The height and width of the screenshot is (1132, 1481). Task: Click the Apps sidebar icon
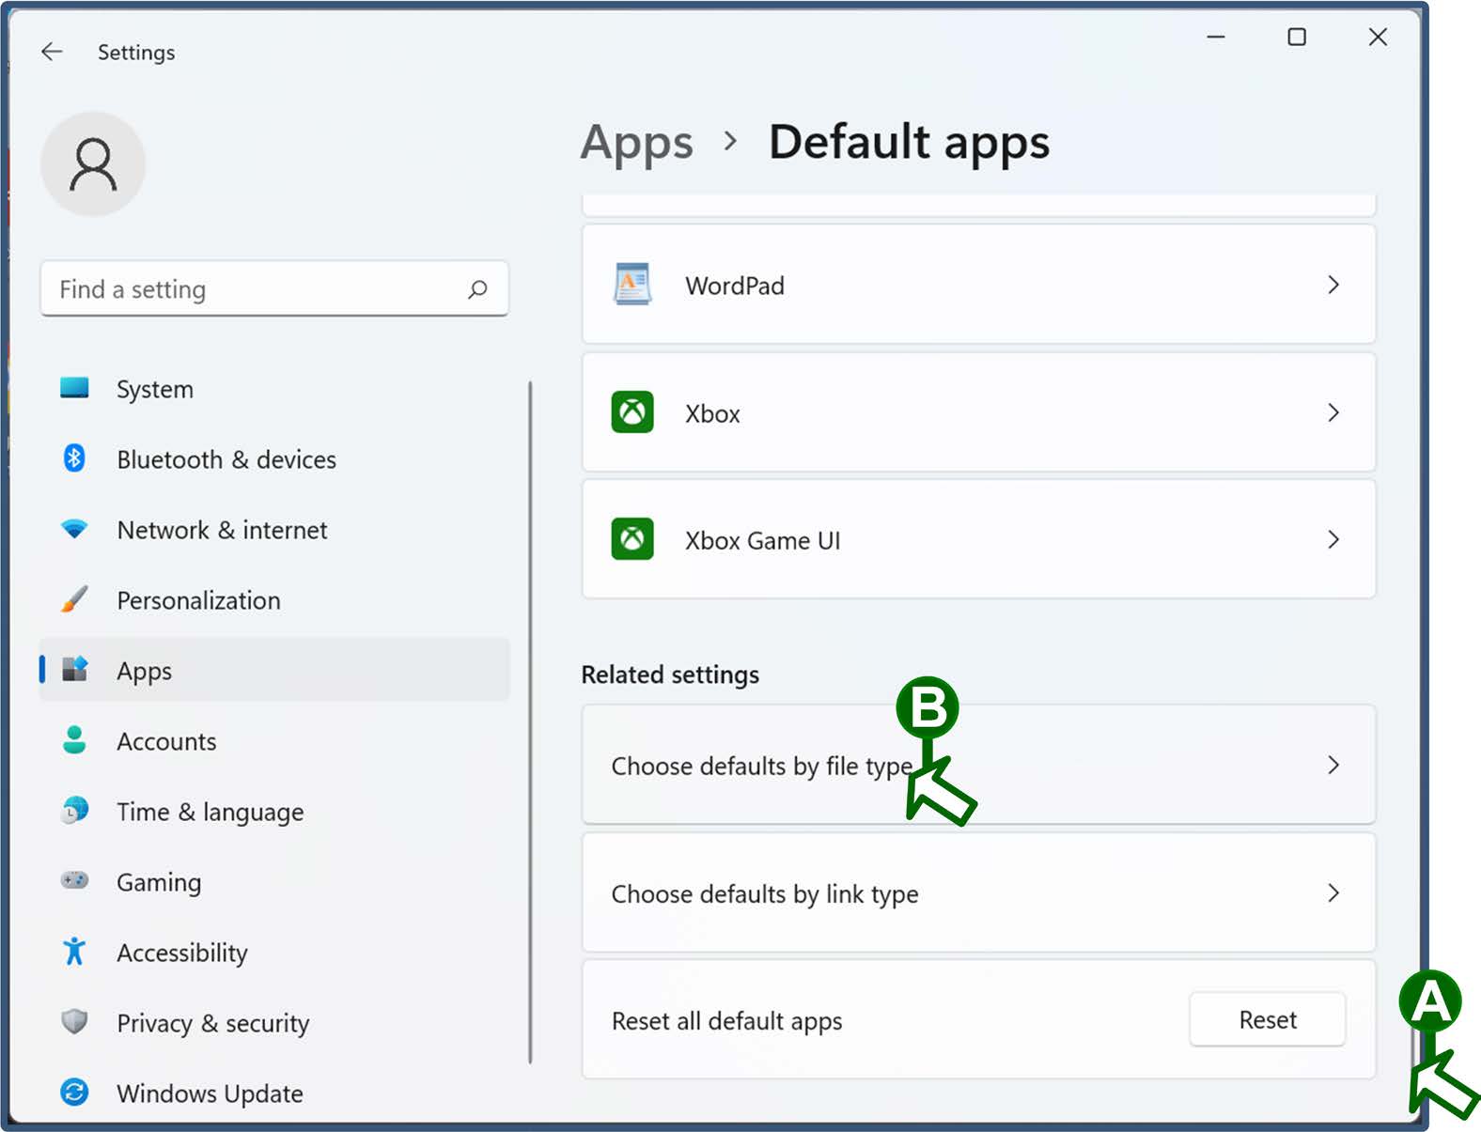tap(74, 670)
